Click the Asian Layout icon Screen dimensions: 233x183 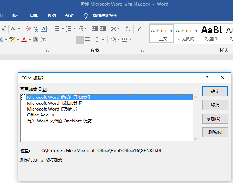point(114,29)
